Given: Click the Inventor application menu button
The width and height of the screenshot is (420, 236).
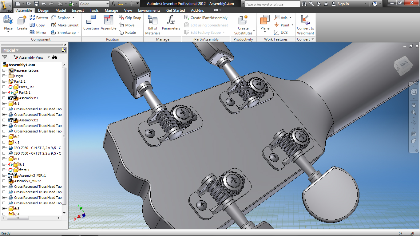Looking at the screenshot, I should [x=6, y=6].
